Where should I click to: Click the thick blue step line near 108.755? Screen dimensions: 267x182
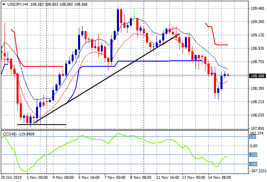coord(145,61)
